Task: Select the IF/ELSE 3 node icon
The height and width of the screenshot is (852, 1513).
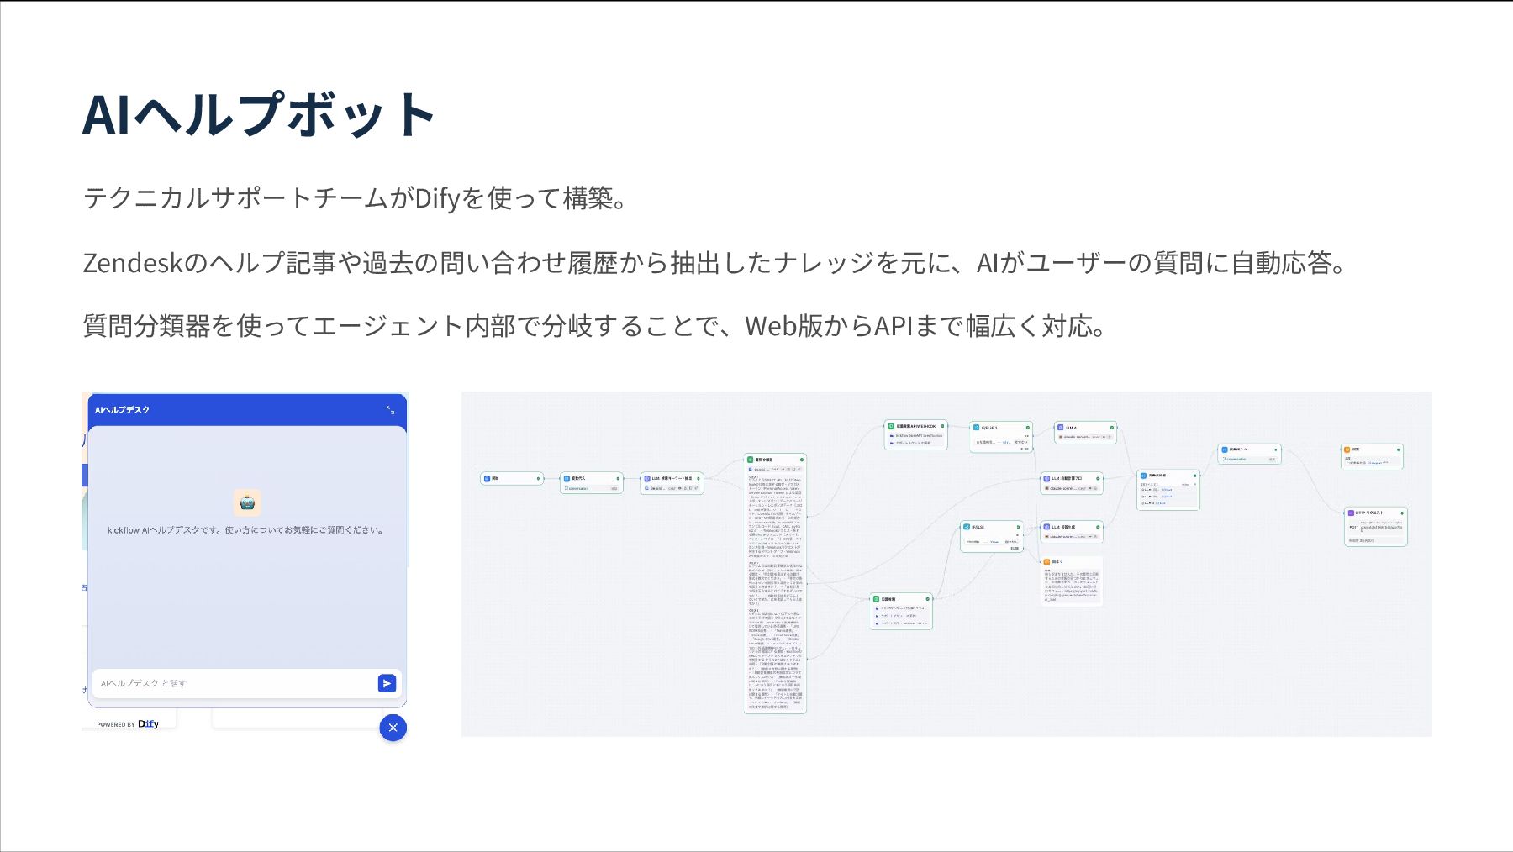Action: 976,428
